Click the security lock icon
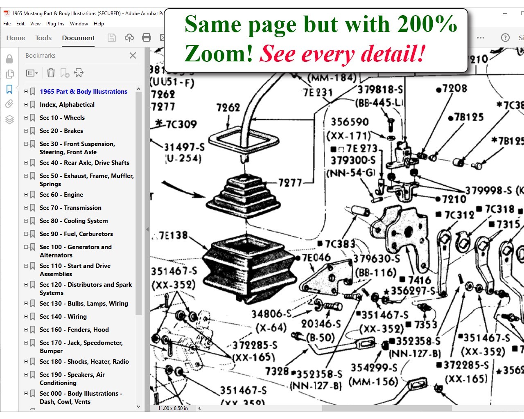The width and height of the screenshot is (524, 419). point(9,59)
